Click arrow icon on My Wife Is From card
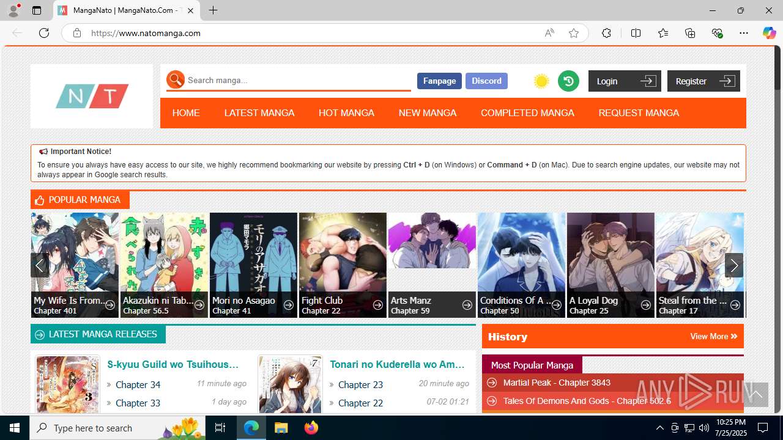 110,305
